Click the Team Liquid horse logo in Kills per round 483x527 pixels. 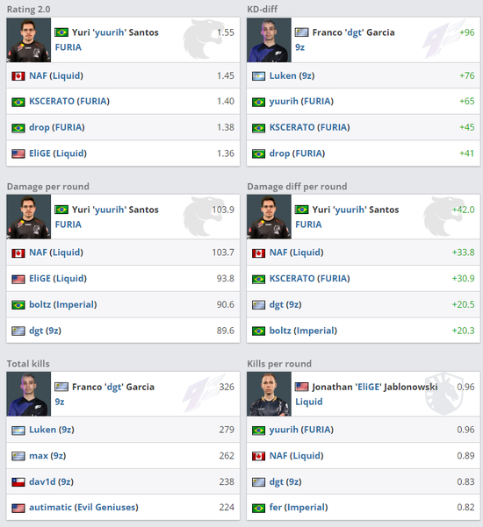point(443,394)
